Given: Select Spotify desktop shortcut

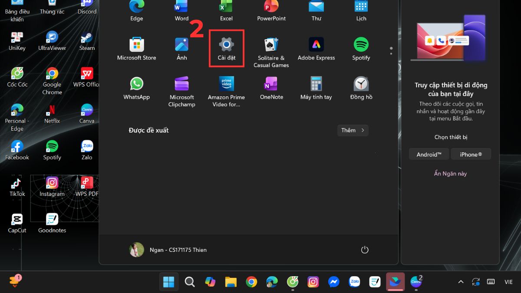Looking at the screenshot, I should tap(52, 150).
